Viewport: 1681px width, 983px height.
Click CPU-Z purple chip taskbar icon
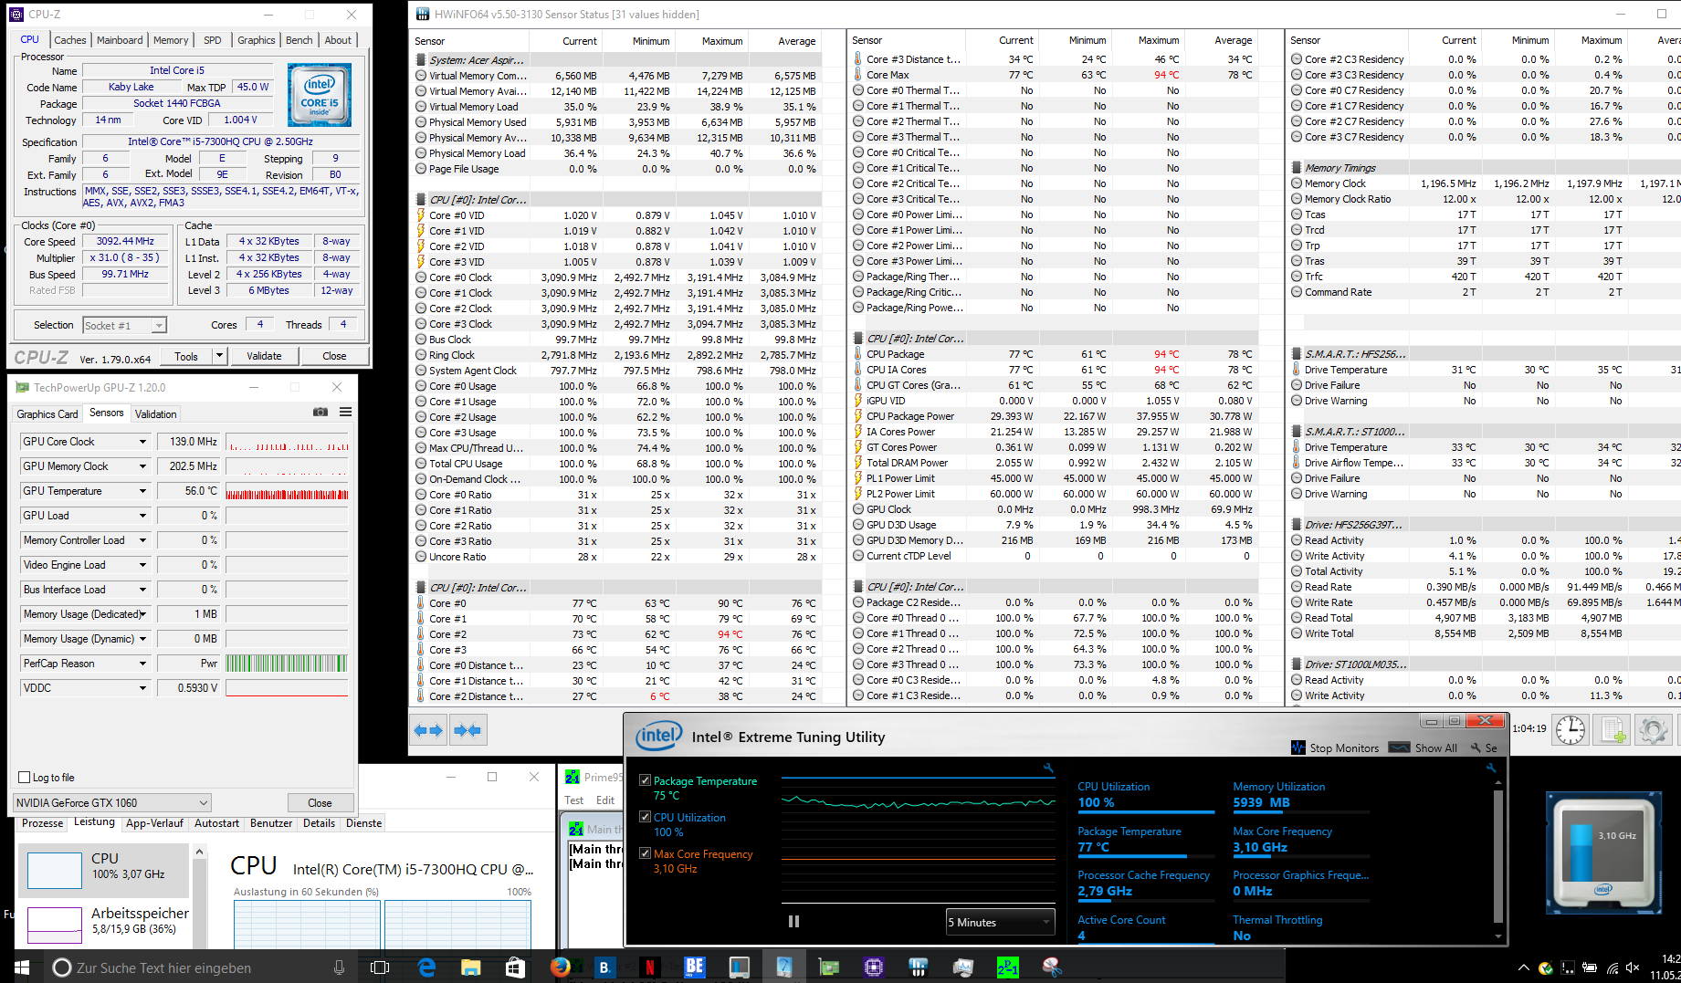tap(874, 967)
